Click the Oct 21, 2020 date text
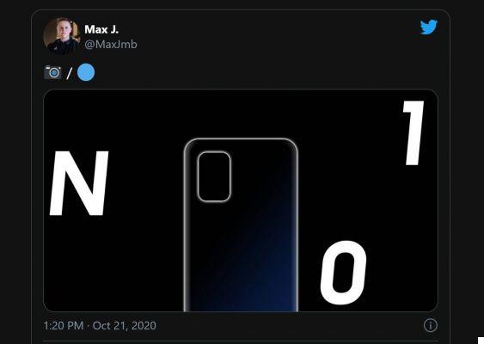This screenshot has height=344, width=484. 125,325
